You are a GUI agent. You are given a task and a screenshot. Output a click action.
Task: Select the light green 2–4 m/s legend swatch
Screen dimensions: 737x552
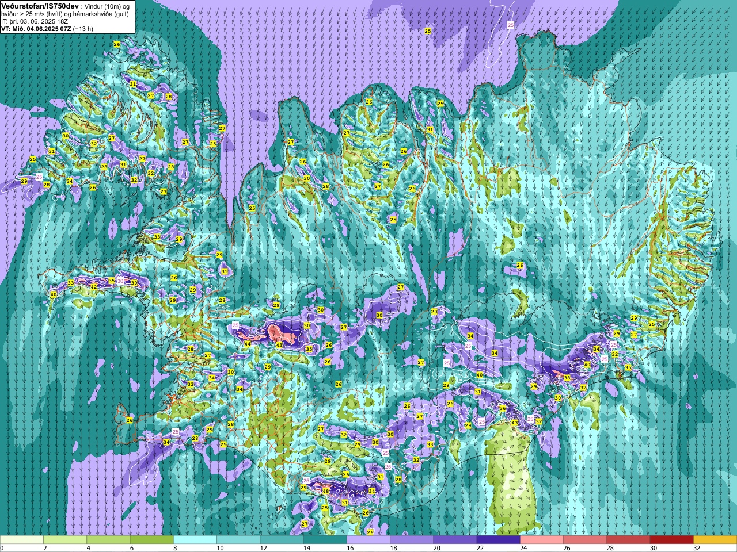[65, 540]
